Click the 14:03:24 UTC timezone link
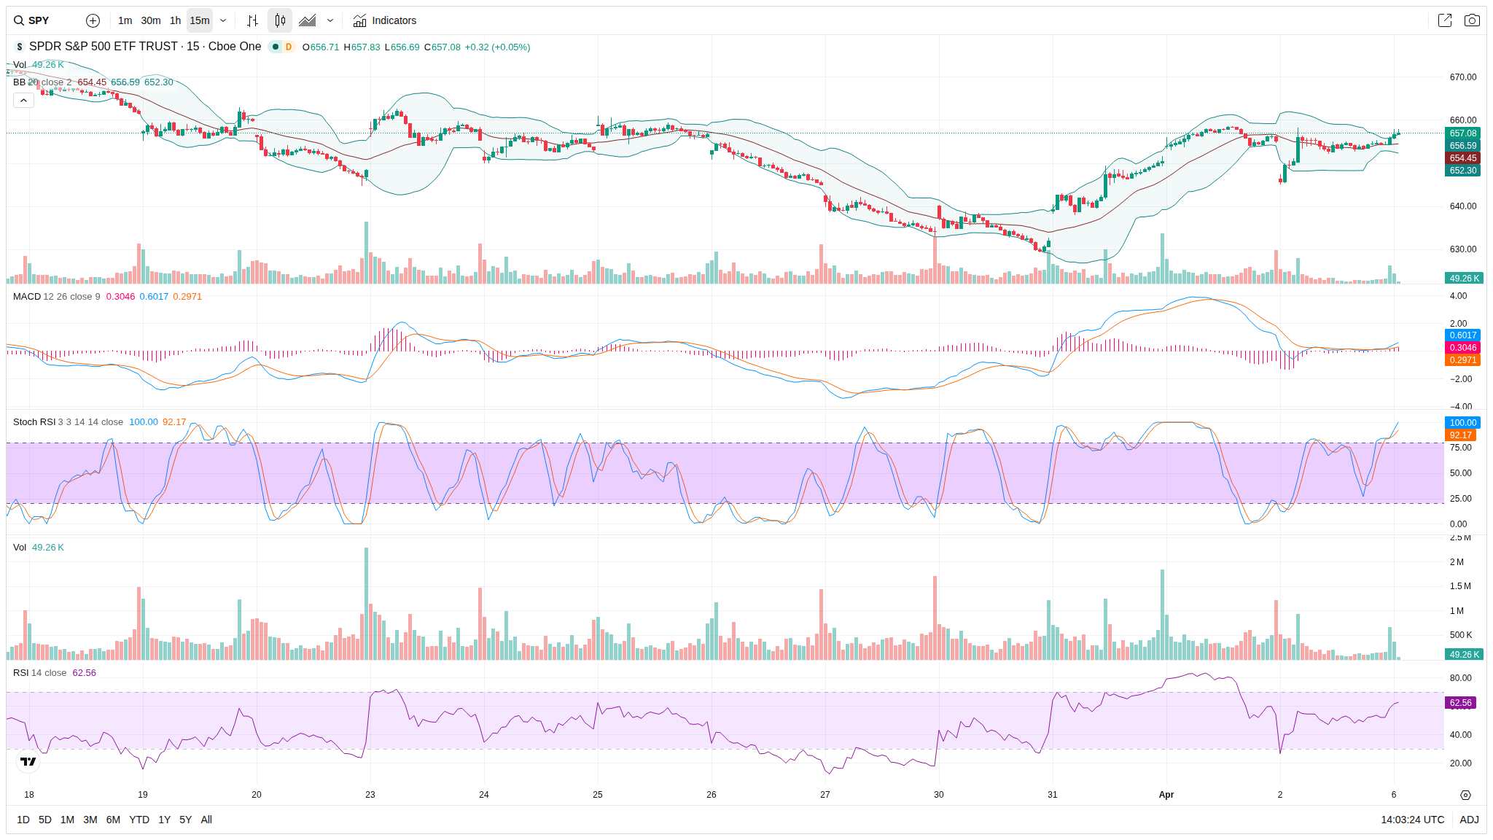This screenshot has height=840, width=1493. point(1412,820)
